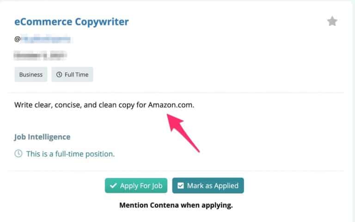This screenshot has width=355, height=222.
Task: Tick the checkbox icon in Mark as Applied
Action: coord(180,185)
